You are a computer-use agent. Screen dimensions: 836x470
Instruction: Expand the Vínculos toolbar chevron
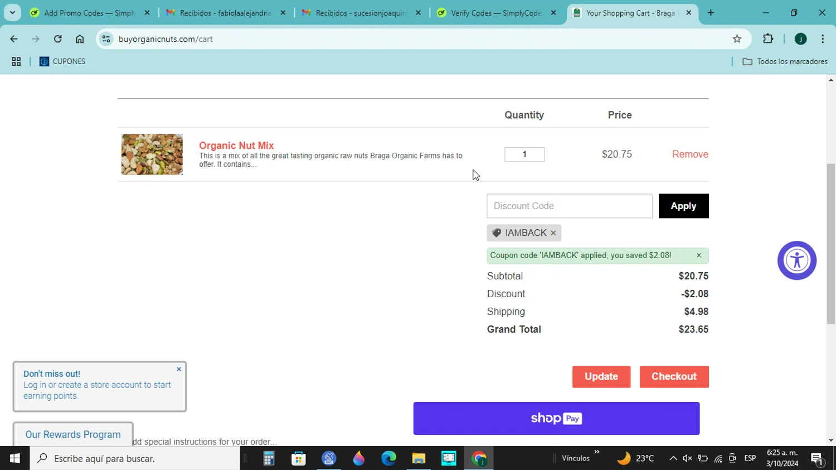click(x=597, y=452)
